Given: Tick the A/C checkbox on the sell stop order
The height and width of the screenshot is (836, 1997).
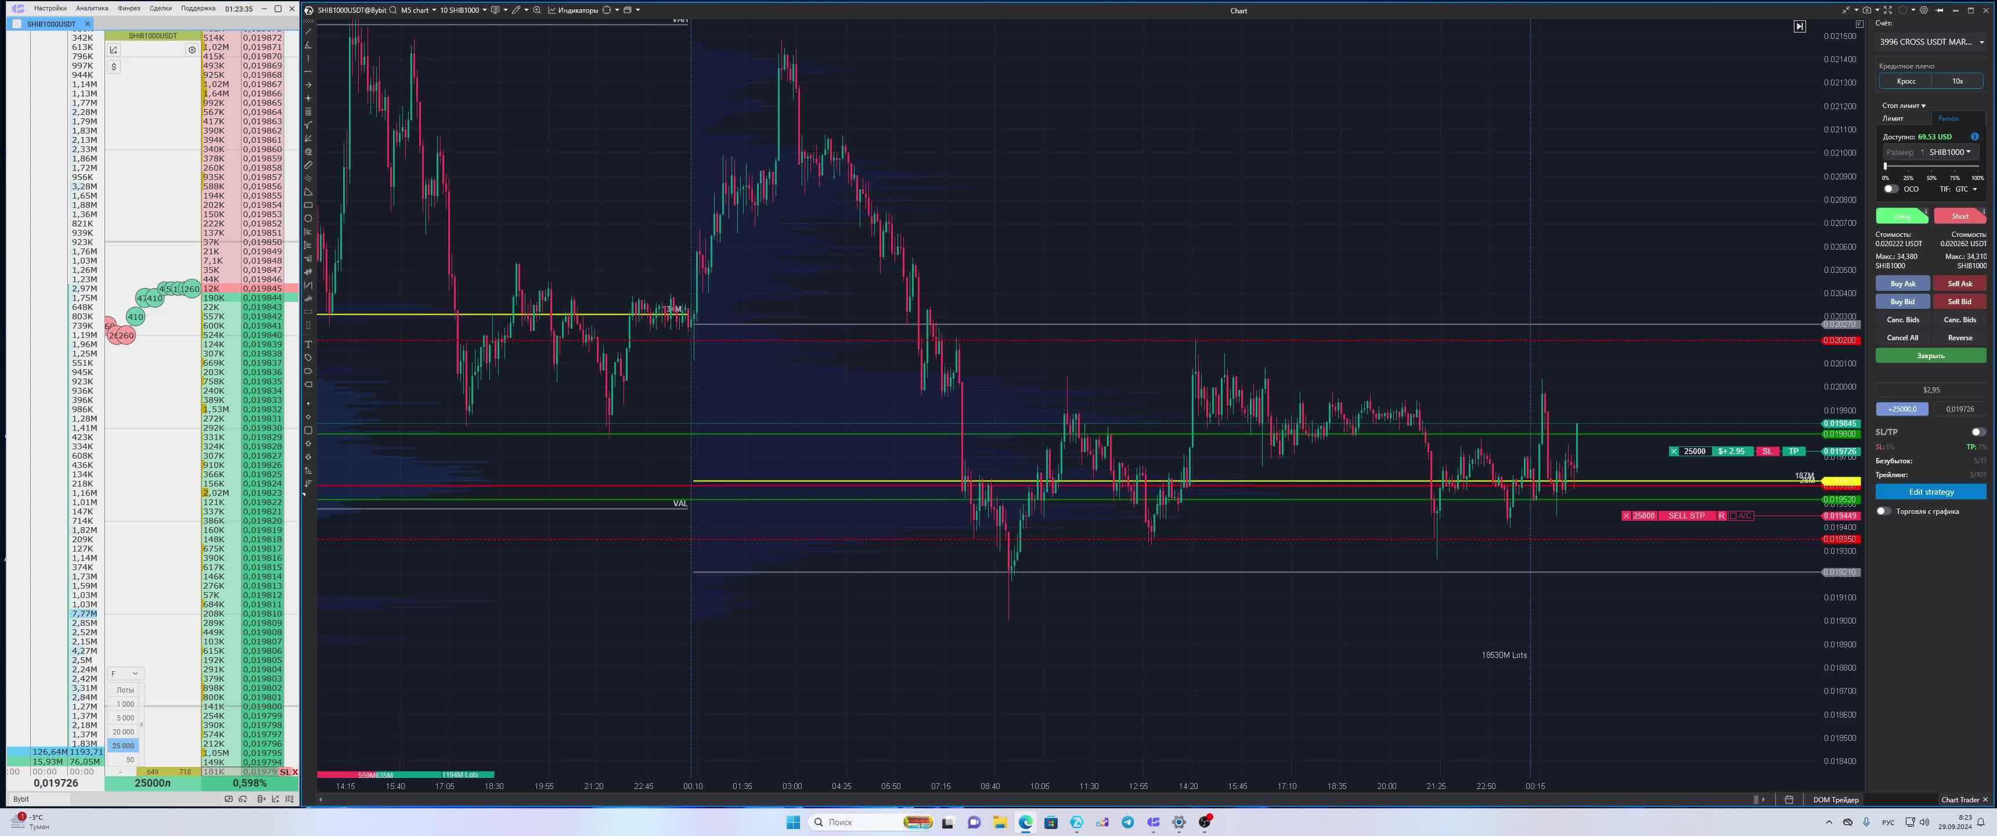Looking at the screenshot, I should [x=1733, y=516].
